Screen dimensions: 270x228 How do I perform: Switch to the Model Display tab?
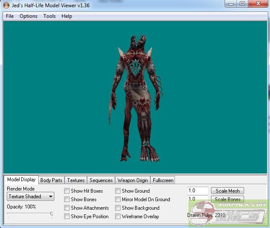[x=21, y=180]
